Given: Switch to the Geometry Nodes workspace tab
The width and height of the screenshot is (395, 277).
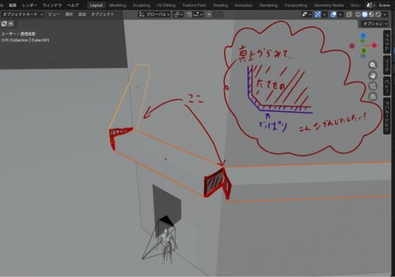Looking at the screenshot, I should pos(329,5).
